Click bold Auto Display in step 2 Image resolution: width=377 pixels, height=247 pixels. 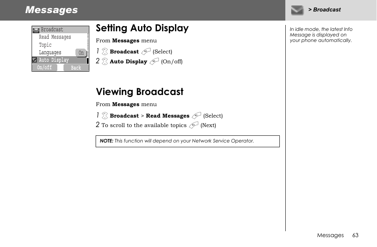pos(128,62)
